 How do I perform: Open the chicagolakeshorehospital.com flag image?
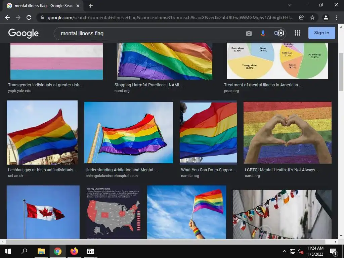pos(129,132)
